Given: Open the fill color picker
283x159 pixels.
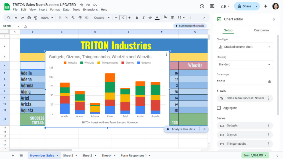Looking at the screenshot, I should tap(165, 18).
